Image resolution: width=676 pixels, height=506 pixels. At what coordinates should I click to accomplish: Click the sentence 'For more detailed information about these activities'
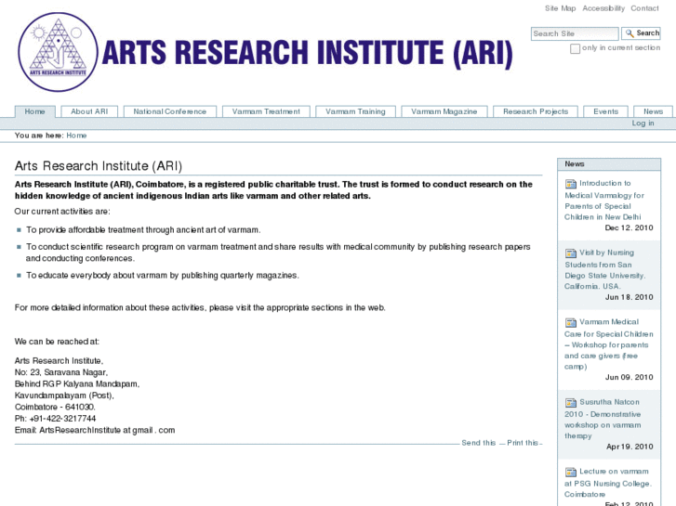(200, 308)
